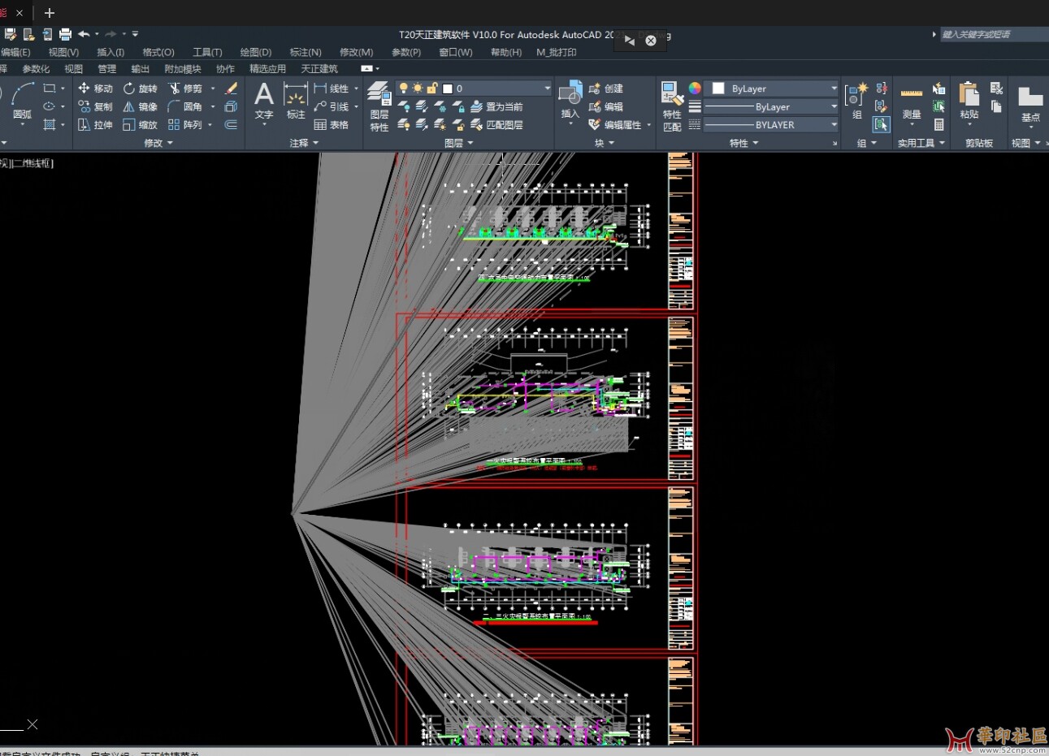
Task: Toggle layer 0 lock padlock icon
Action: [432, 89]
